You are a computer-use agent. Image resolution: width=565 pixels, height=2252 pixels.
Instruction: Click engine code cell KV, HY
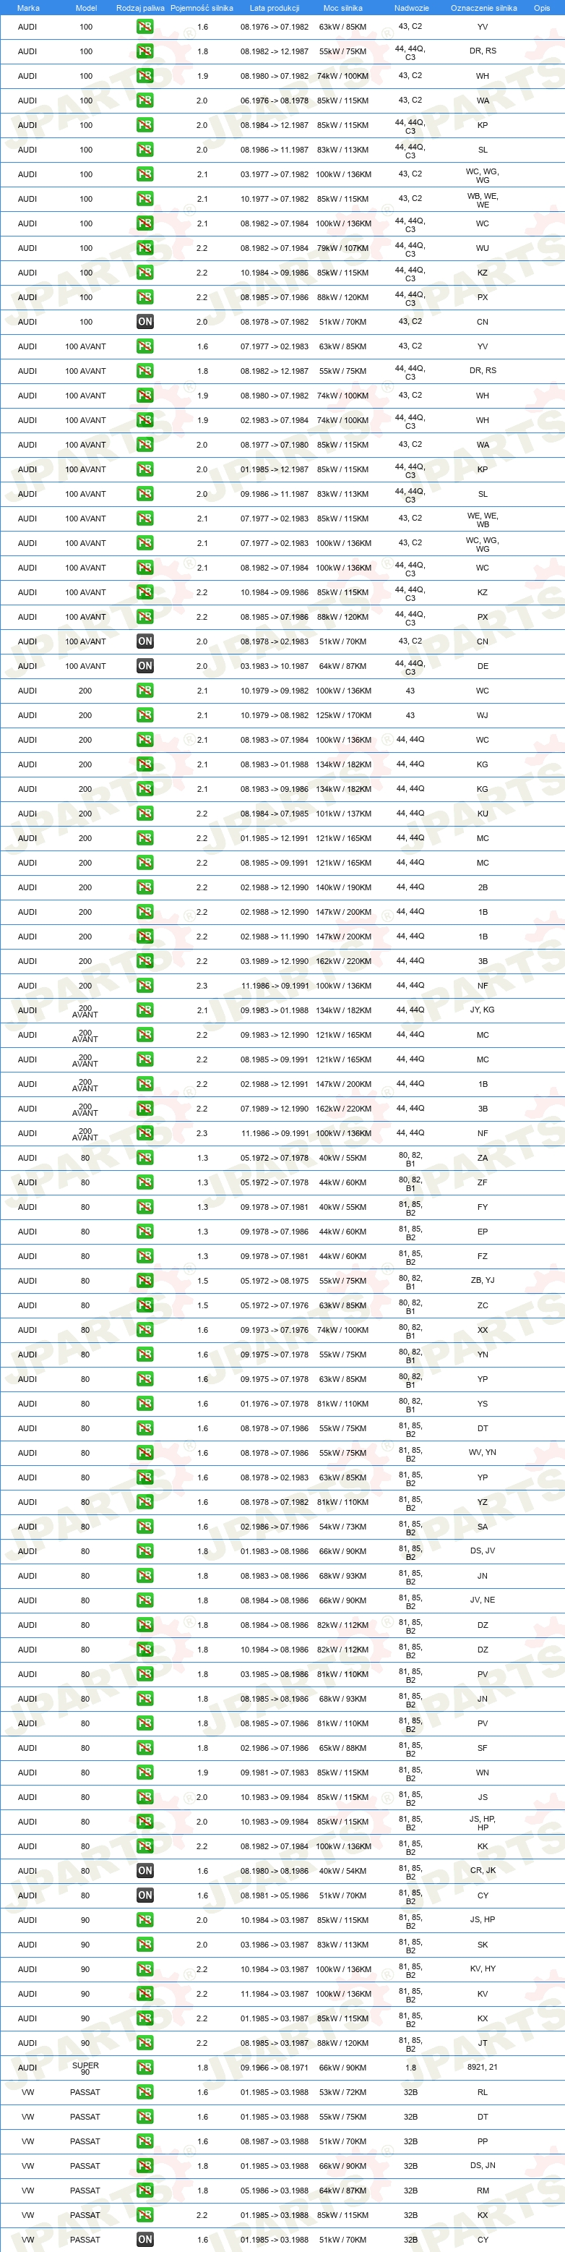[483, 1970]
